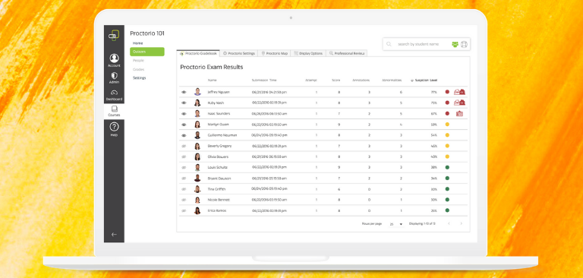Sort by the Abnormalities column header
583x278 pixels.
[392, 80]
